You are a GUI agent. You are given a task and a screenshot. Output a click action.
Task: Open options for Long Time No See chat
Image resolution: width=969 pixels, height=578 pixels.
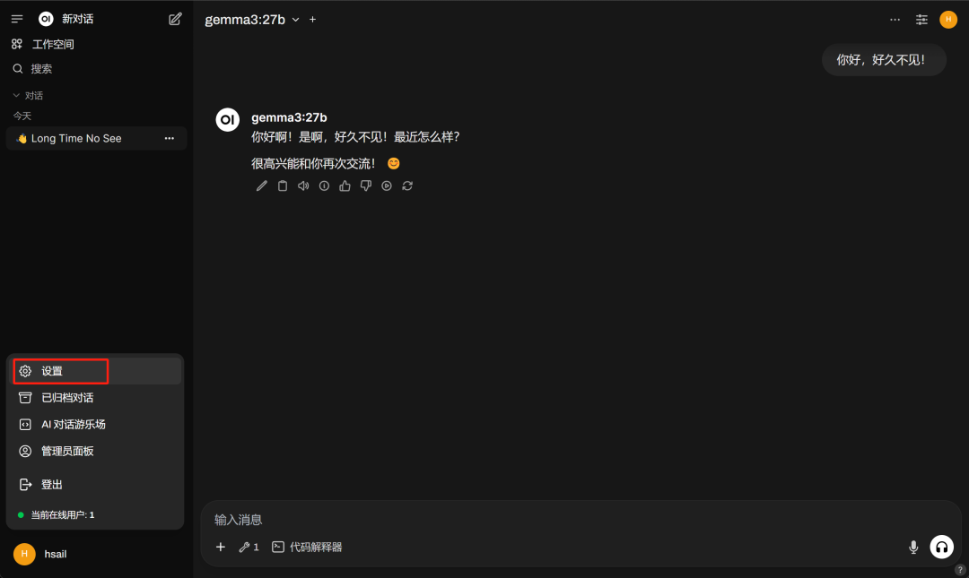[170, 138]
